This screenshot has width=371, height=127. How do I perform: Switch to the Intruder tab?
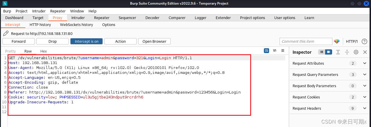[78, 18]
